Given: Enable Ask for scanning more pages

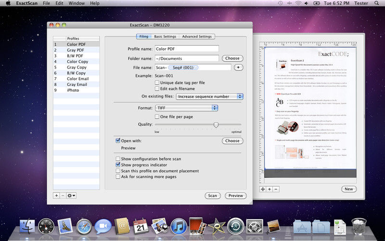Looking at the screenshot, I should click(x=118, y=176).
